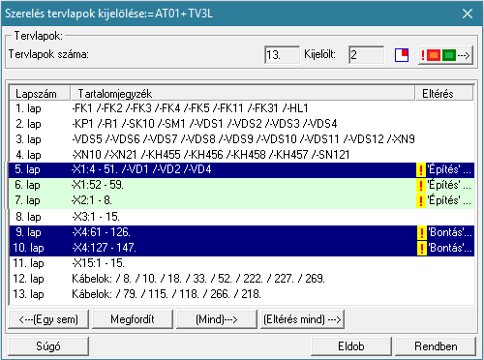Viewport: 484px width, 360px height.
Task: Select the 8. lap X3:1 - 15 row
Action: 242,217
